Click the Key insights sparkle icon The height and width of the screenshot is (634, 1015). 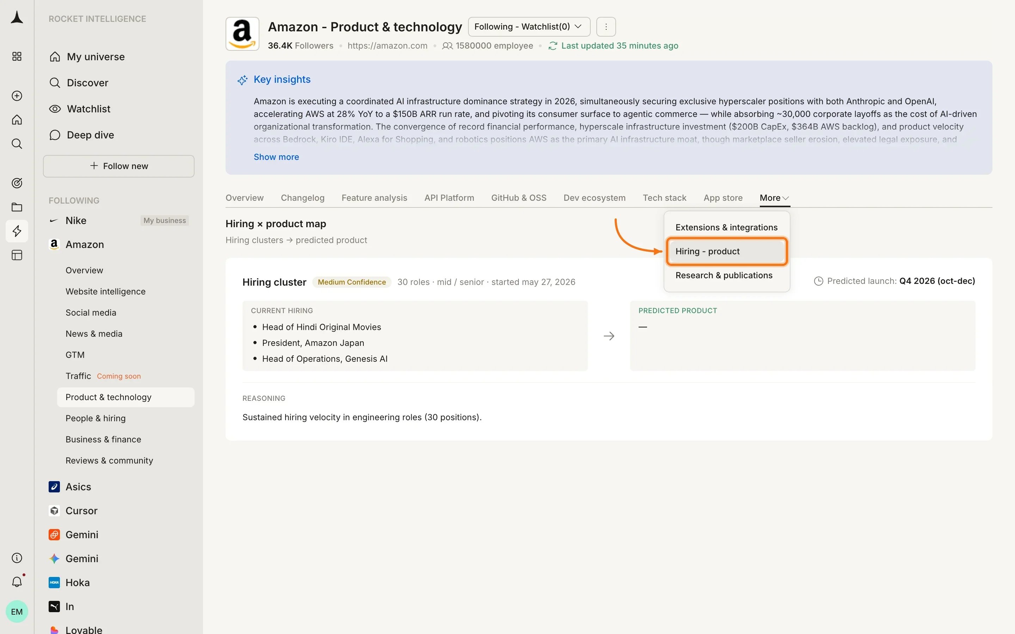tap(242, 80)
